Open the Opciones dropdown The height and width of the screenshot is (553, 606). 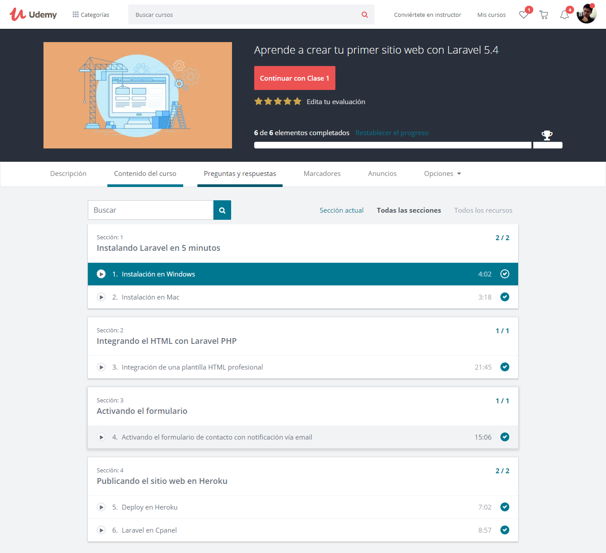[442, 174]
